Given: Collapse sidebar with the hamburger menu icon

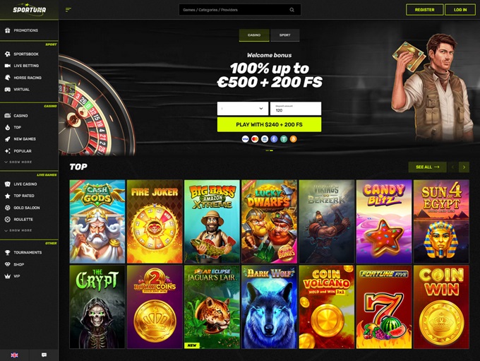Looking at the screenshot, I should 68,10.
